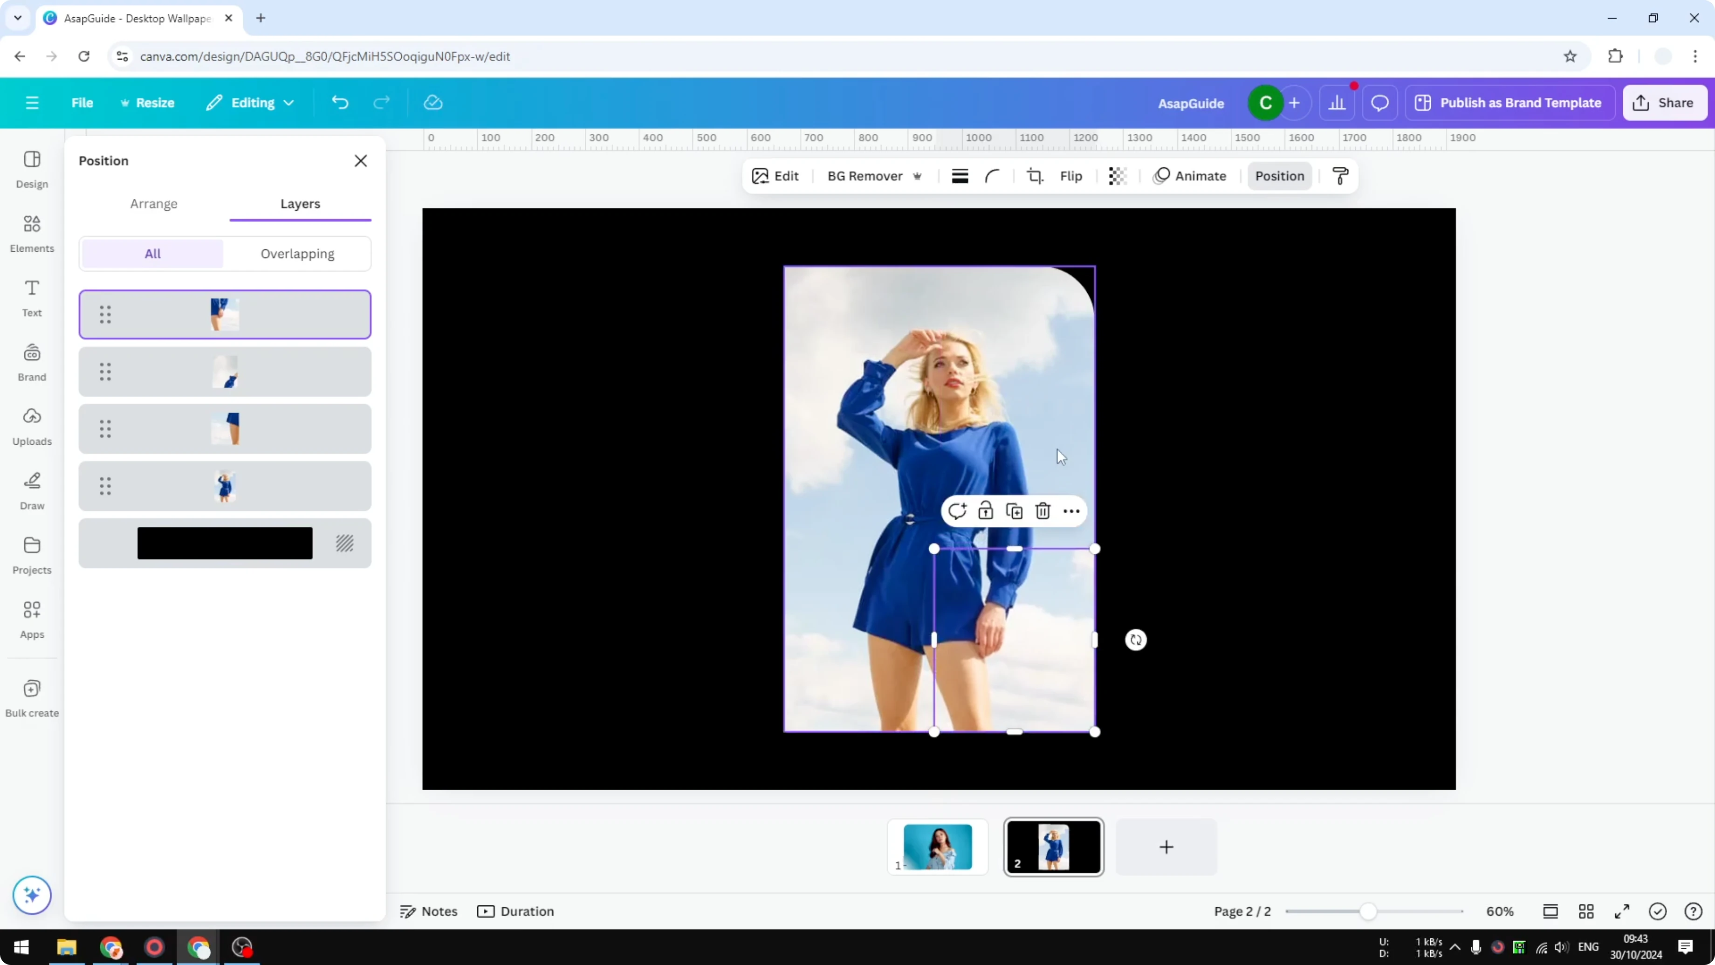
Task: Switch layer filter back to All
Action: pos(152,254)
